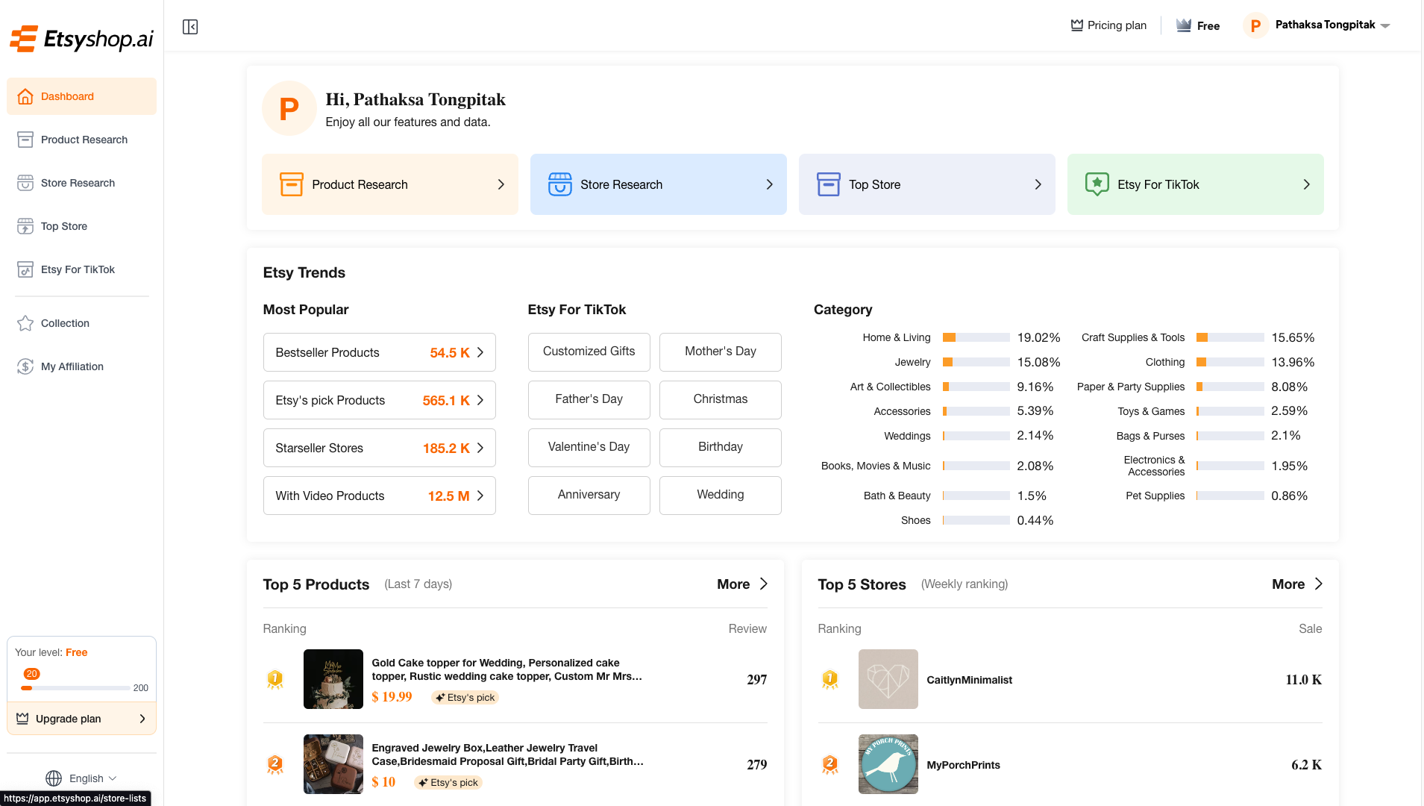Click the Collection star icon
1424x806 pixels.
[x=25, y=323]
